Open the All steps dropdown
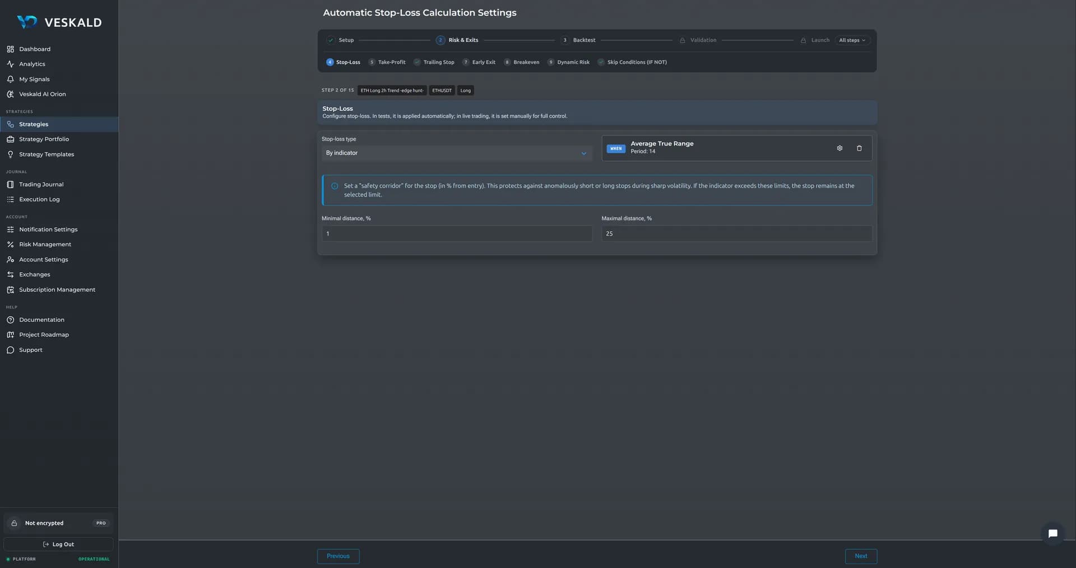This screenshot has width=1076, height=568. coord(852,40)
